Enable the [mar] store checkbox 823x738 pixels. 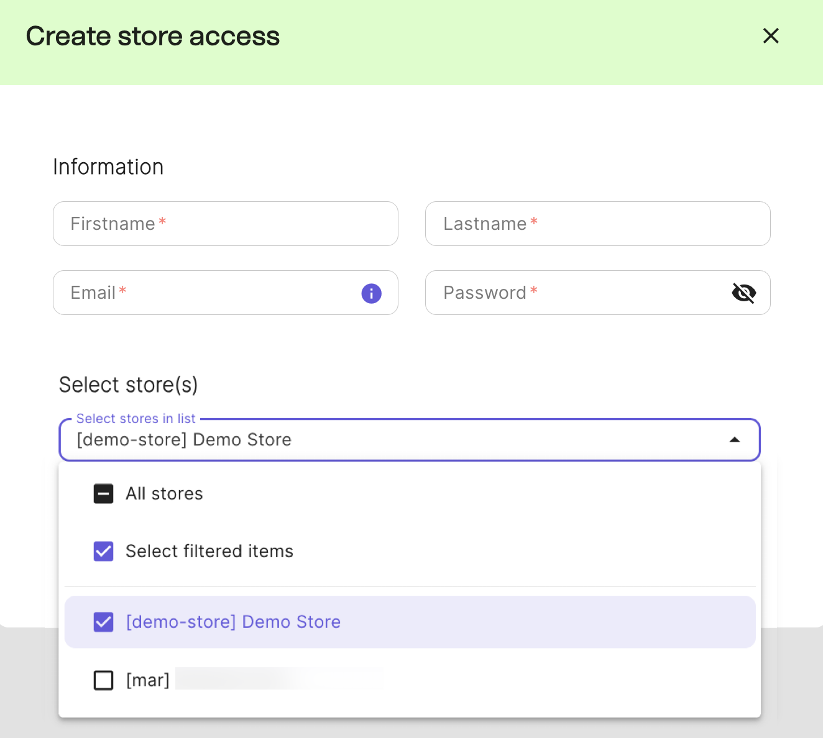click(x=103, y=680)
